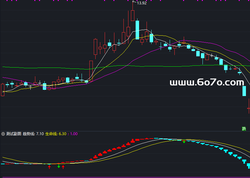Collapse the 测试副图 sub-chart panel arrow
The width and height of the screenshot is (250, 178).
coord(3,134)
